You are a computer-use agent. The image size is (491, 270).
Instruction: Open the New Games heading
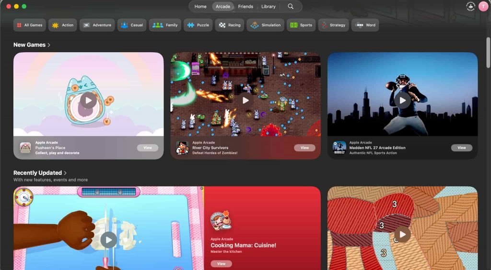click(29, 45)
